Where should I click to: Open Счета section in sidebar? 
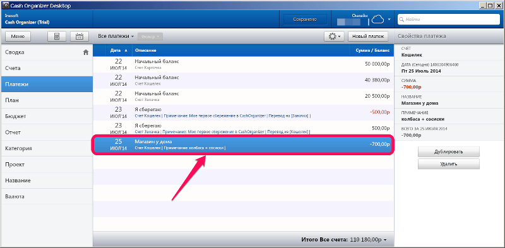coord(46,68)
